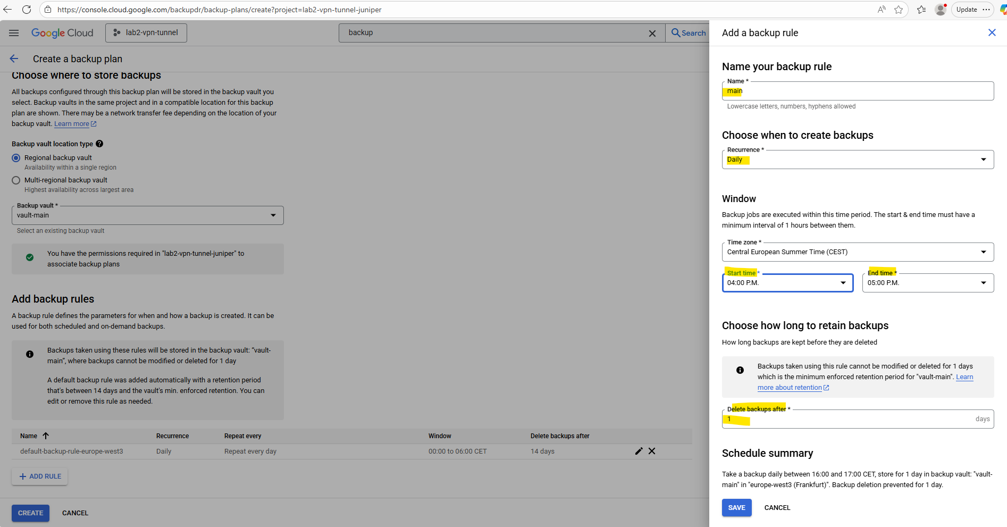Click the Window column header

click(440, 436)
